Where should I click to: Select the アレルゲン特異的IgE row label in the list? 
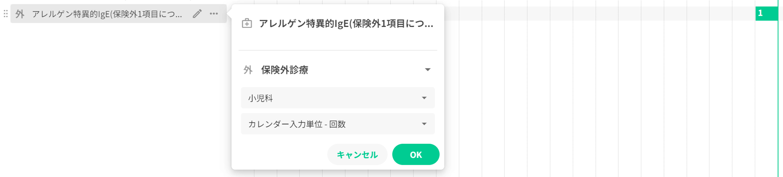(107, 14)
